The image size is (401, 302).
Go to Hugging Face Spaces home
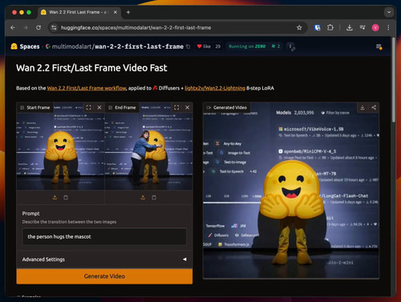25,46
